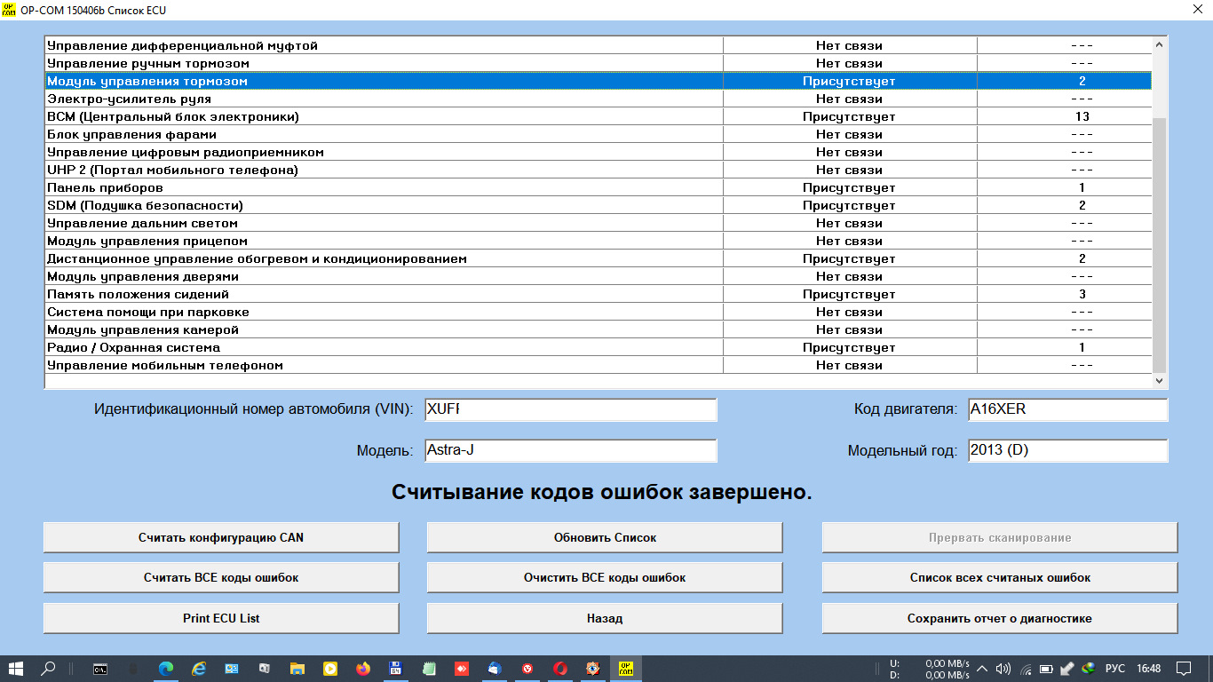Open the blue floppy disk 64 taskbar icon
Image resolution: width=1213 pixels, height=682 pixels.
pos(396,669)
